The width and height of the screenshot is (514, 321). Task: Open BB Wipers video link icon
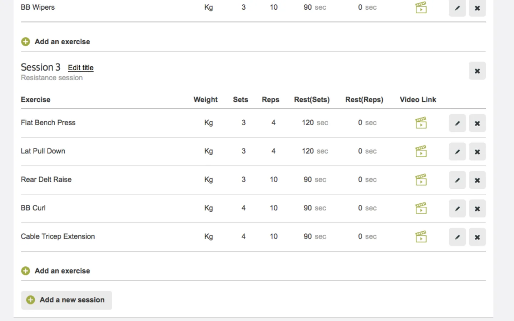coord(421,7)
